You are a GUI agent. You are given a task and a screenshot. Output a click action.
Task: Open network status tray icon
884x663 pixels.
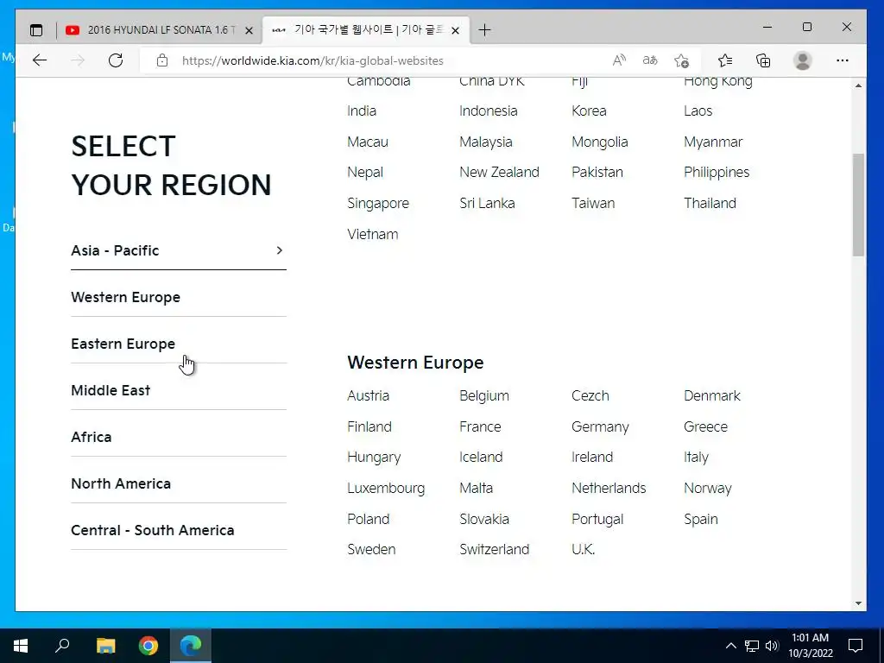click(x=752, y=646)
